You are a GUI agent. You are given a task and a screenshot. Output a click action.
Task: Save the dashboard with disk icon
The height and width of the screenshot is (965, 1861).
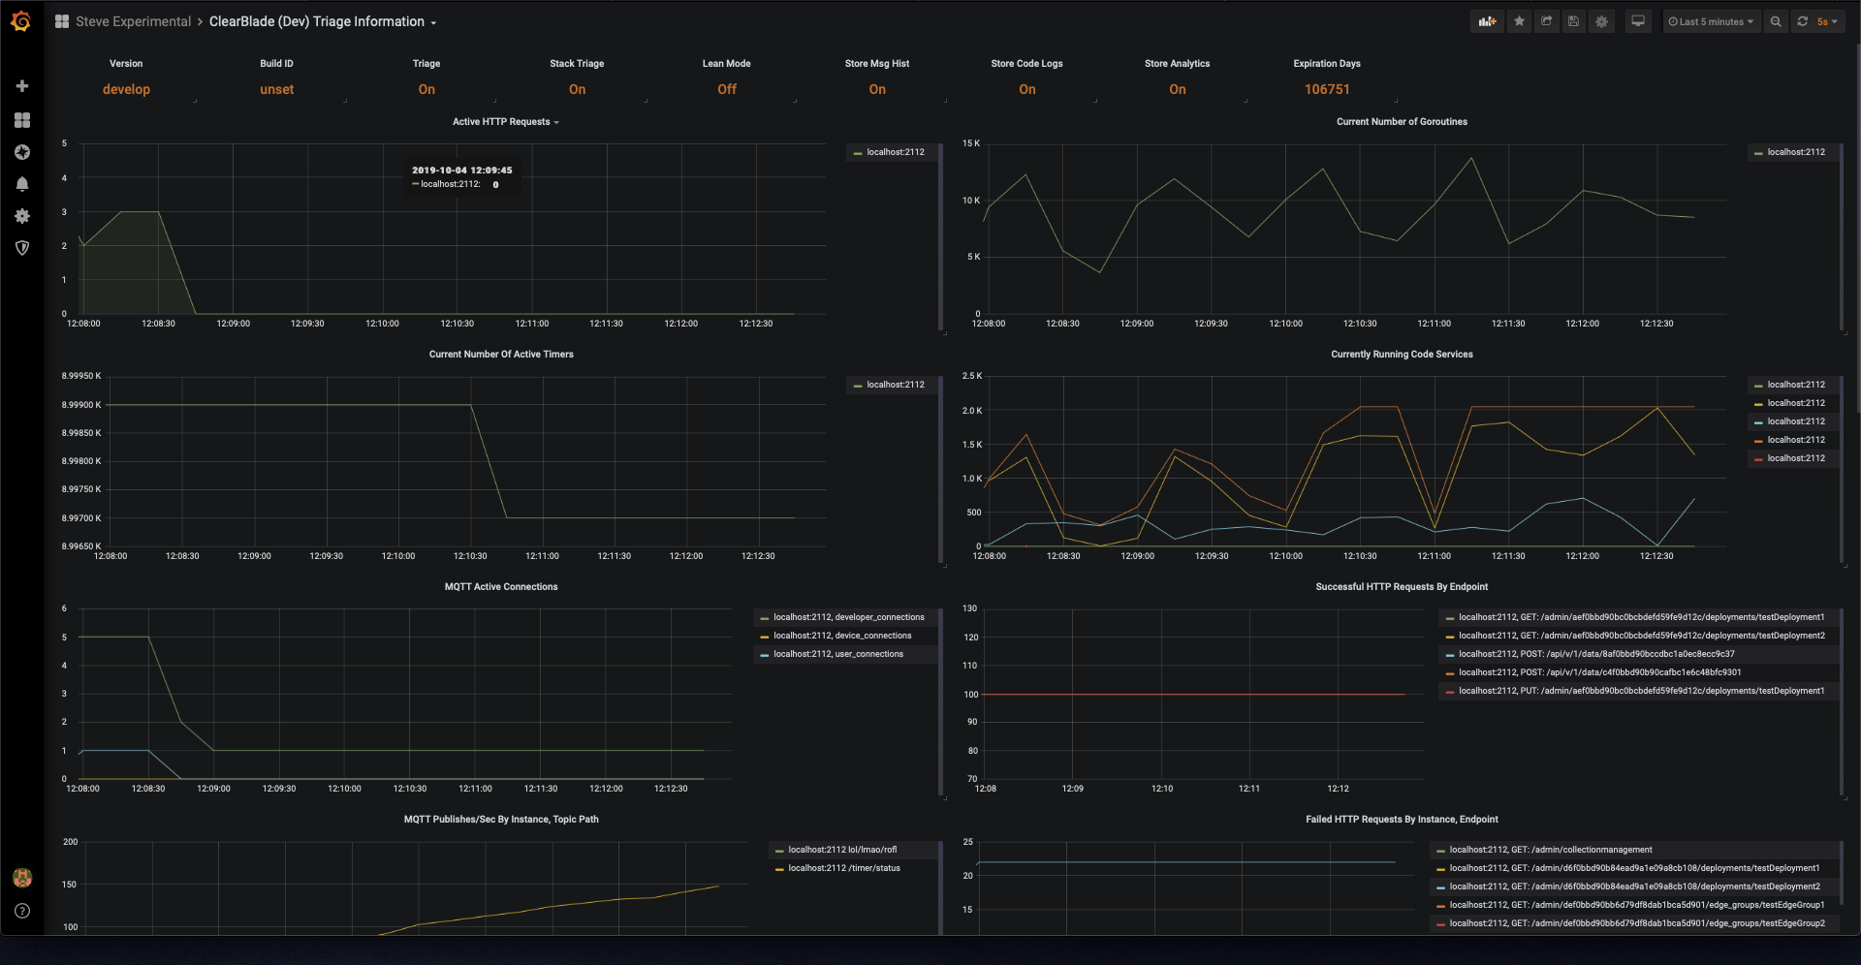(x=1574, y=21)
